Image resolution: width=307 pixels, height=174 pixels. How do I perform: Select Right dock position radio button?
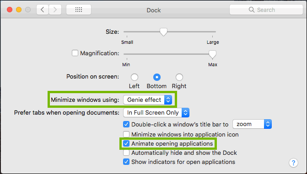pos(179,77)
